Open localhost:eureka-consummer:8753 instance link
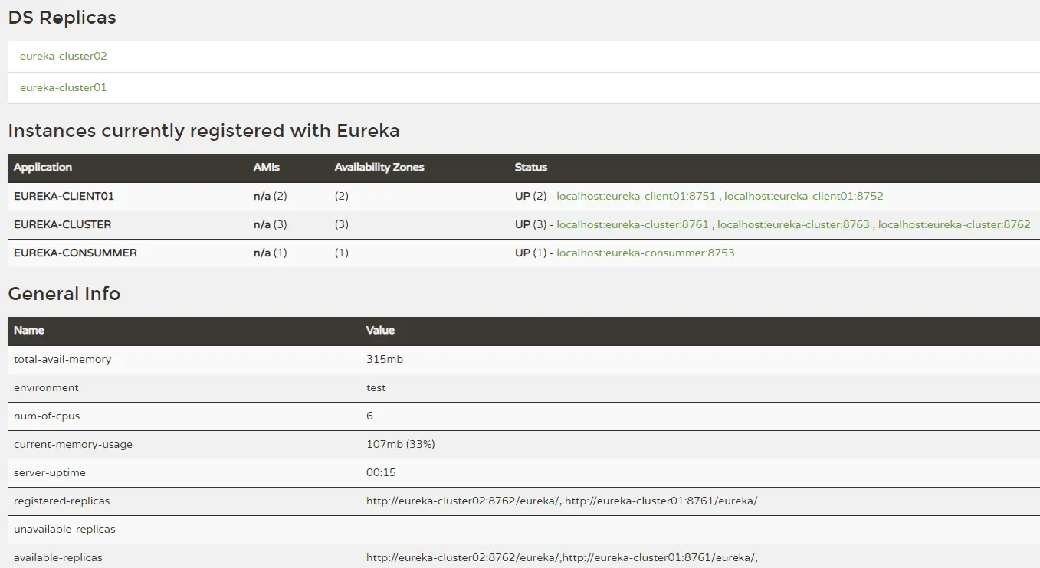Image resolution: width=1040 pixels, height=568 pixels. pyautogui.click(x=645, y=253)
